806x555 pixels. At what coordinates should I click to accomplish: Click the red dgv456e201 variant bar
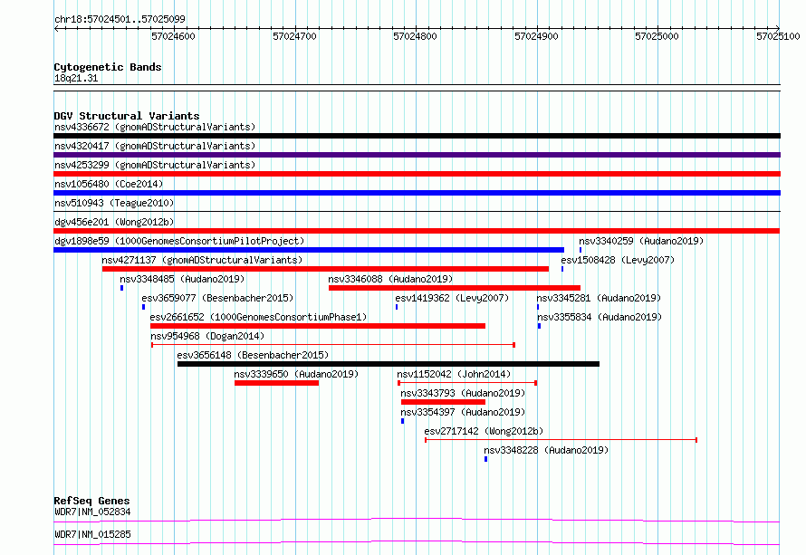click(x=417, y=231)
